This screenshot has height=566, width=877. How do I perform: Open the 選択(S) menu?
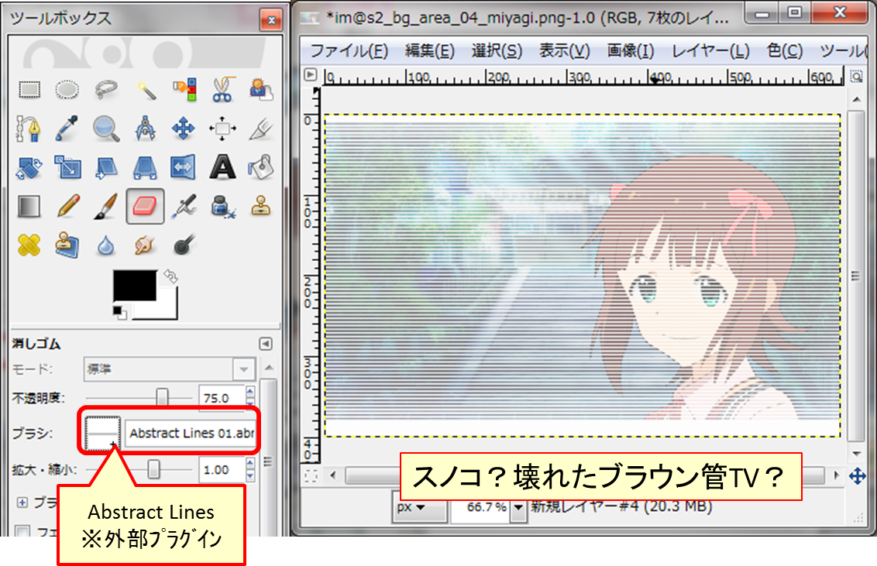pos(497,51)
